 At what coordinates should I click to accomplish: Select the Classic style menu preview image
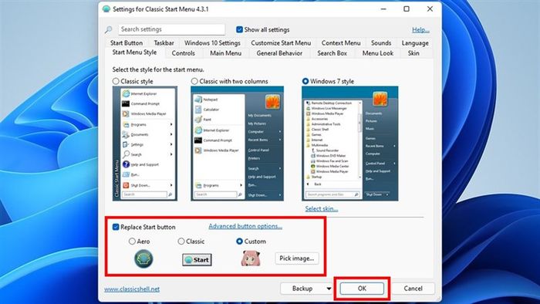click(145, 144)
